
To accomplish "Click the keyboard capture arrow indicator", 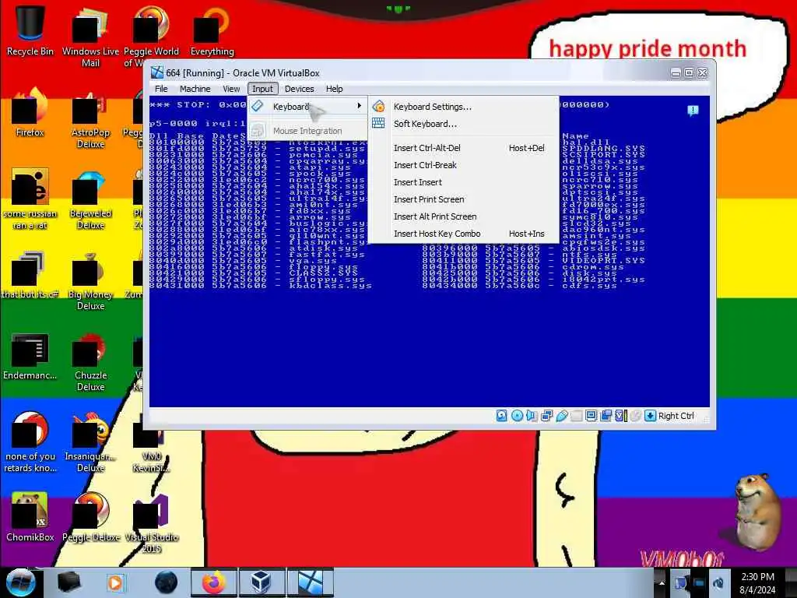I will [650, 416].
